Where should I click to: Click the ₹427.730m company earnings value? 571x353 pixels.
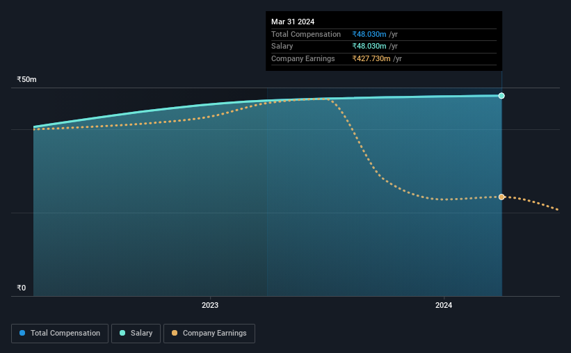(x=371, y=58)
